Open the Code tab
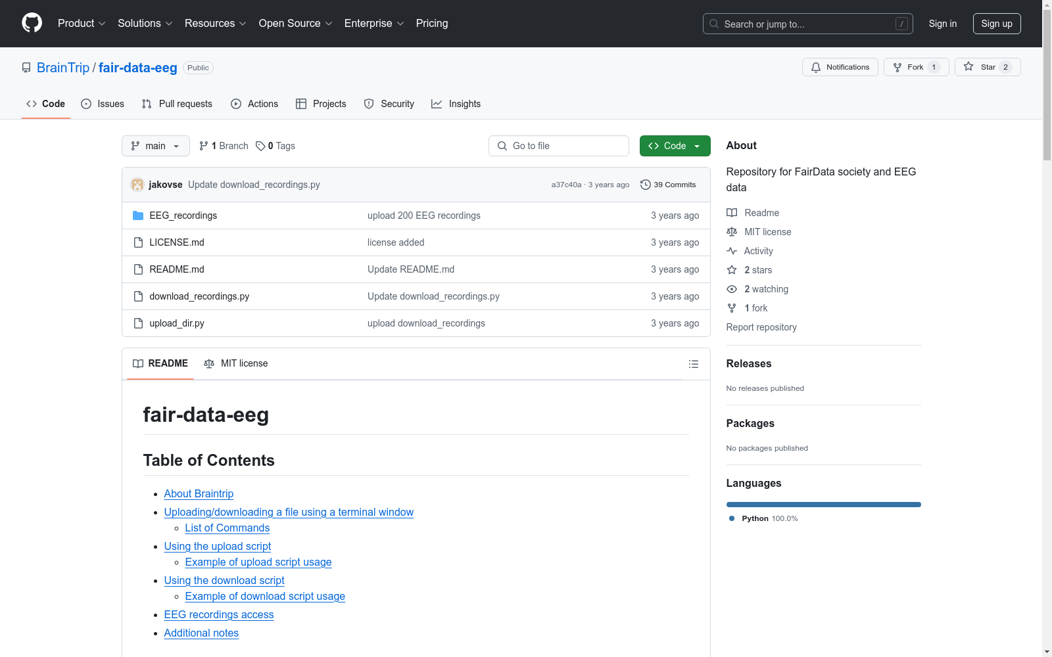Image resolution: width=1052 pixels, height=657 pixels. [x=45, y=104]
